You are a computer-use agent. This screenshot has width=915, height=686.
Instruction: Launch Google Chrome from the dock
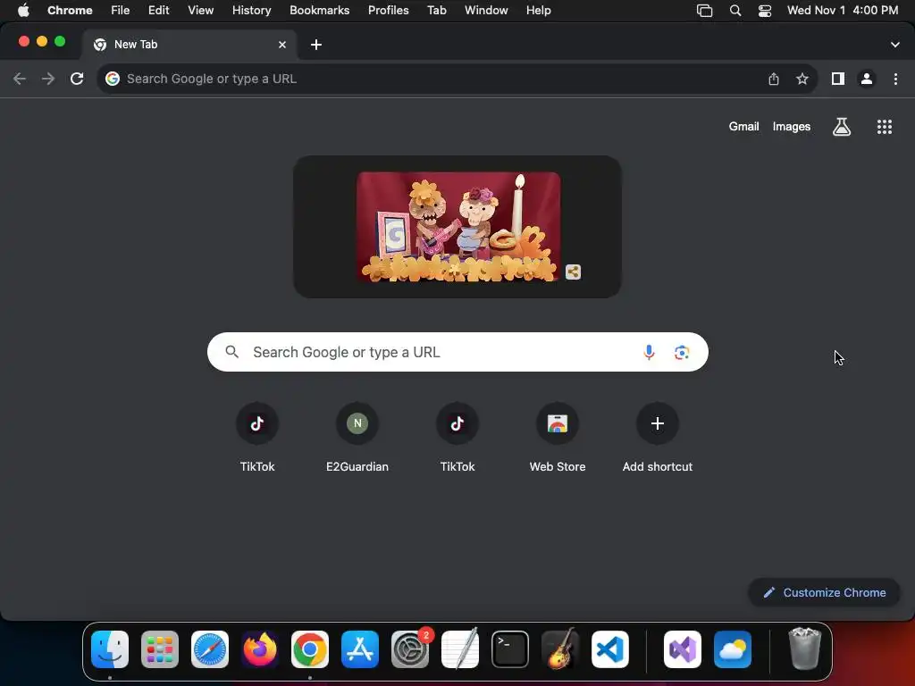[310, 649]
